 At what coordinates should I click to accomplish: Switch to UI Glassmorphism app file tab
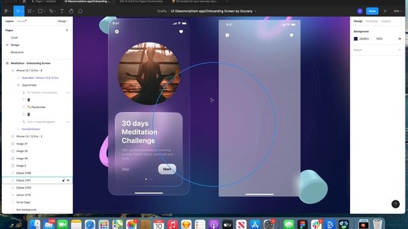tap(87, 1)
